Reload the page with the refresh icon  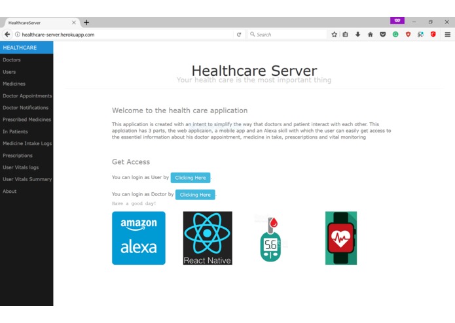[x=239, y=35]
